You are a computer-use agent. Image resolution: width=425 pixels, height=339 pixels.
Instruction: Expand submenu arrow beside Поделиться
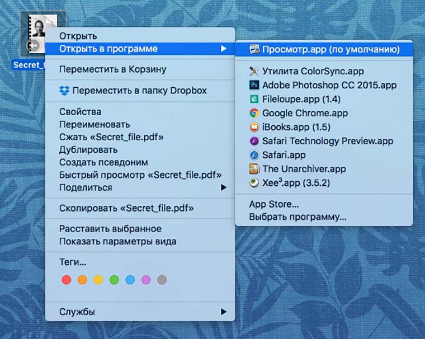224,187
